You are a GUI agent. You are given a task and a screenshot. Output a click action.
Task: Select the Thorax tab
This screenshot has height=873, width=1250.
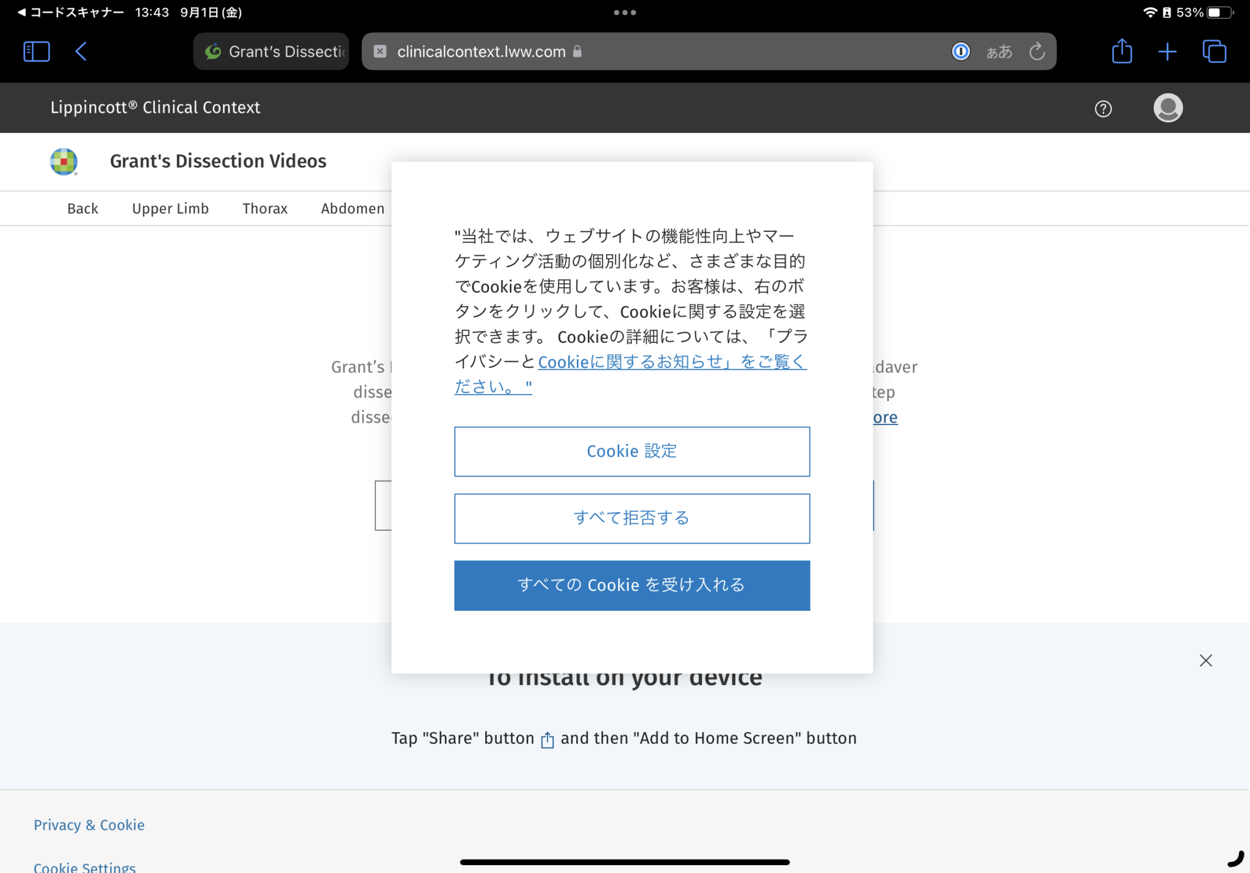pos(265,209)
